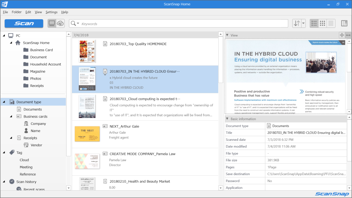Open the Settings menu
352x198 pixels.
tap(52, 12)
